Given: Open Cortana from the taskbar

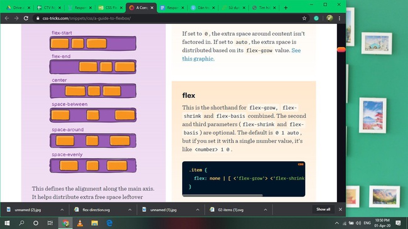Looking at the screenshot, I should [36, 223].
